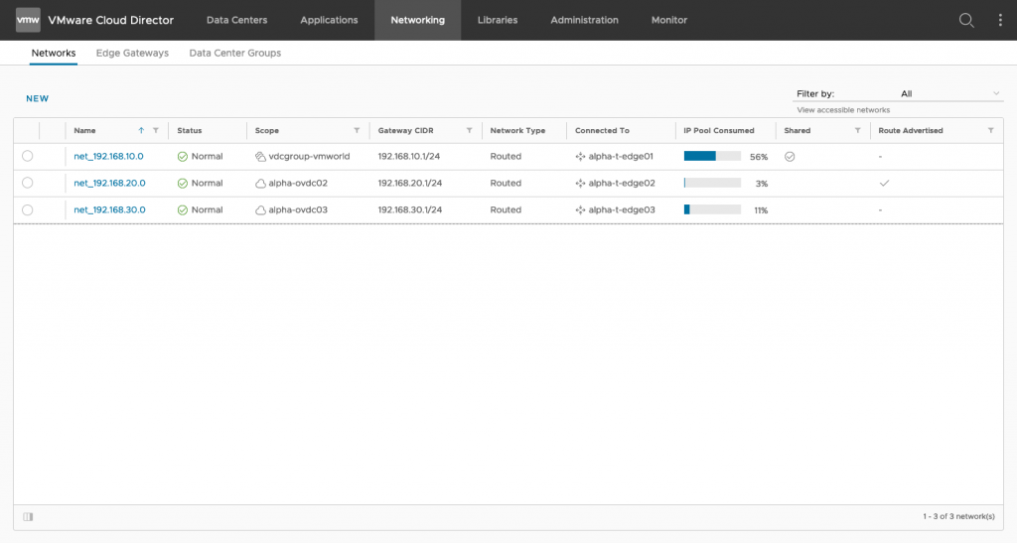This screenshot has height=543, width=1017.
Task: Toggle Name column sort arrow
Action: coord(141,131)
